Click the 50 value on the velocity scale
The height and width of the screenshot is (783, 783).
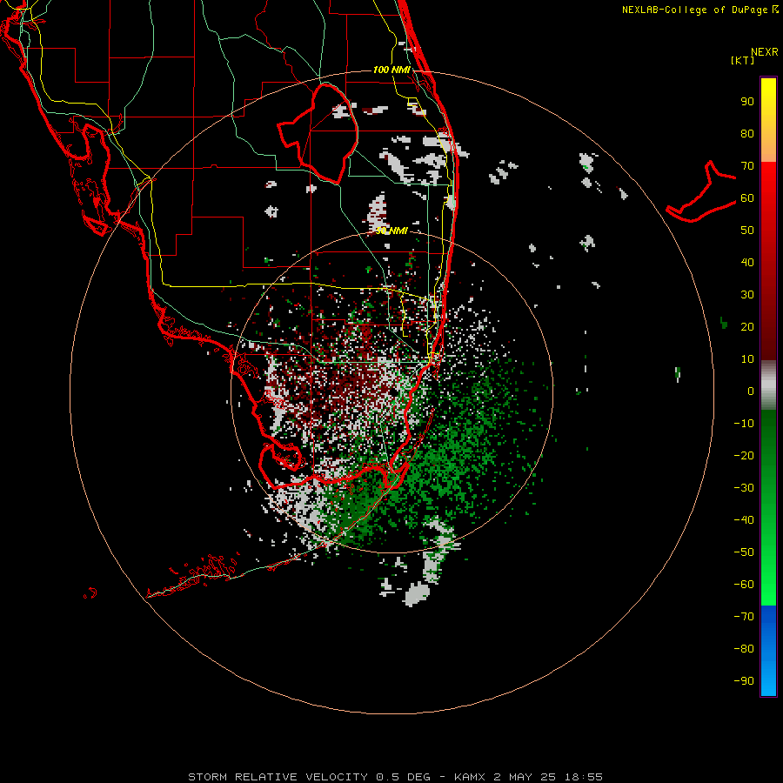coord(747,231)
